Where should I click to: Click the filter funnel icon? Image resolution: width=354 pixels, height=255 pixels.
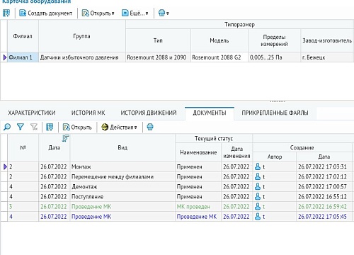coord(21,127)
